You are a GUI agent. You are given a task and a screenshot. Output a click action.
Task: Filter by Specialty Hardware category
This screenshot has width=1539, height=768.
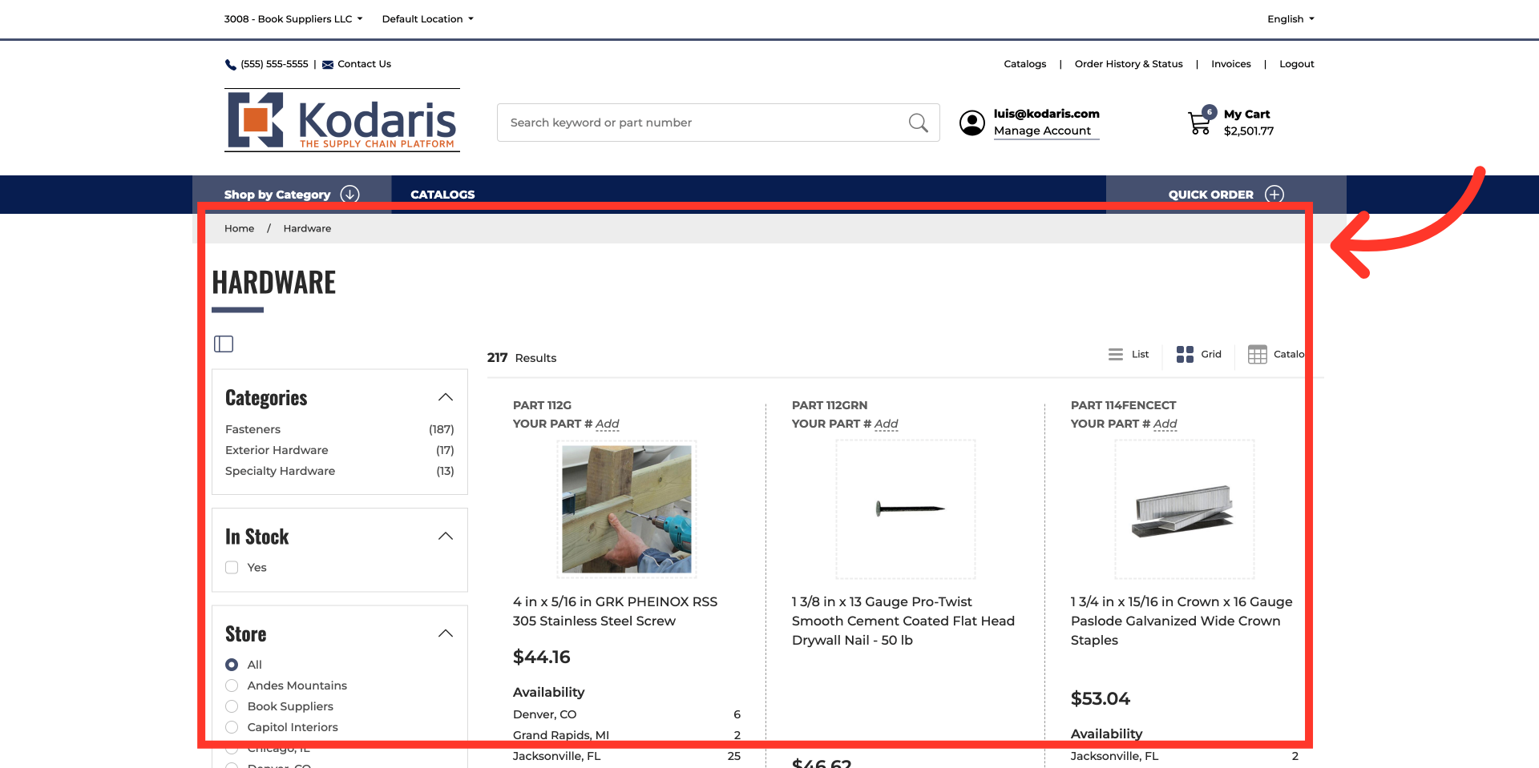coord(280,471)
